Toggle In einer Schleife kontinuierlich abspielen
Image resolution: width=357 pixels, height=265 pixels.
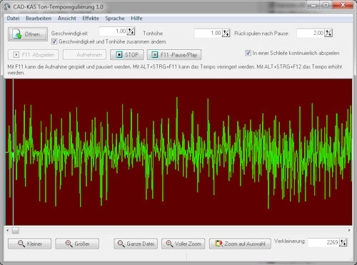248,53
